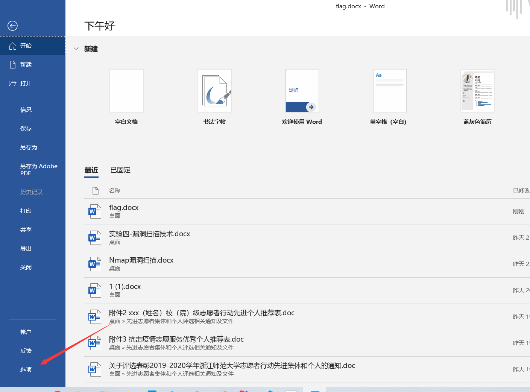Select the 单空格 (空白) template thumbnail
530x392 pixels.
(x=390, y=91)
